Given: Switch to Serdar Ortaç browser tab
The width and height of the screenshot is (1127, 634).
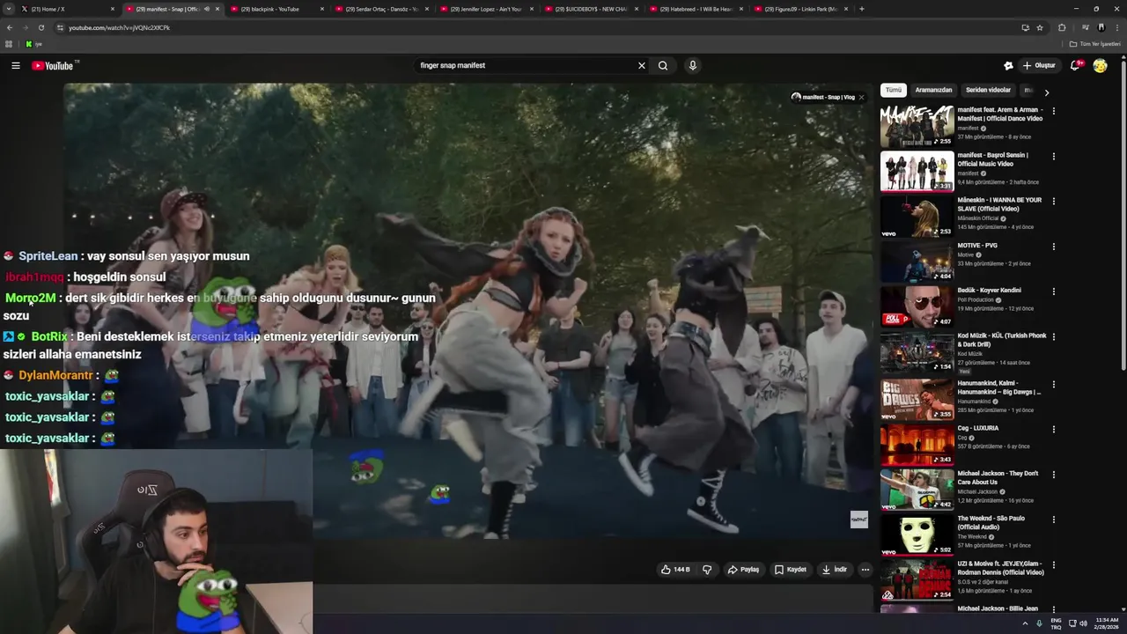Looking at the screenshot, I should point(380,9).
